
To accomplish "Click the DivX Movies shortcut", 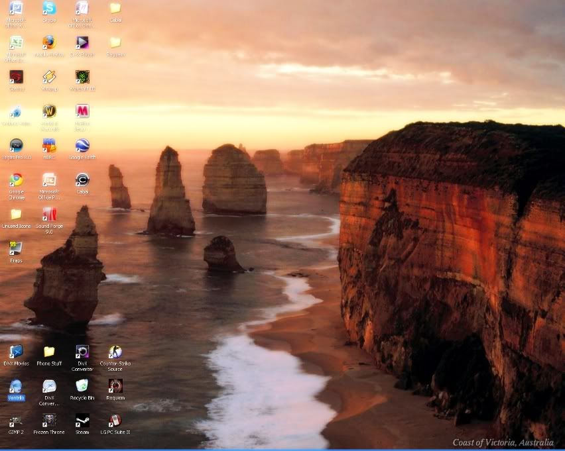I will point(16,352).
